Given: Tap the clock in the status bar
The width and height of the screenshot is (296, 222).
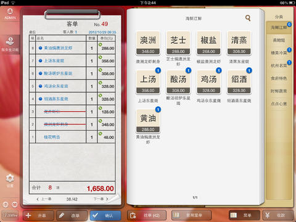Looking at the screenshot, I should [148, 3].
